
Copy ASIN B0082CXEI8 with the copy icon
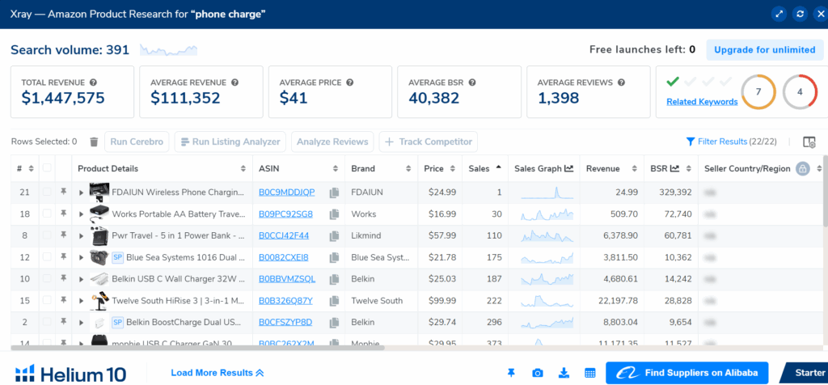(334, 258)
